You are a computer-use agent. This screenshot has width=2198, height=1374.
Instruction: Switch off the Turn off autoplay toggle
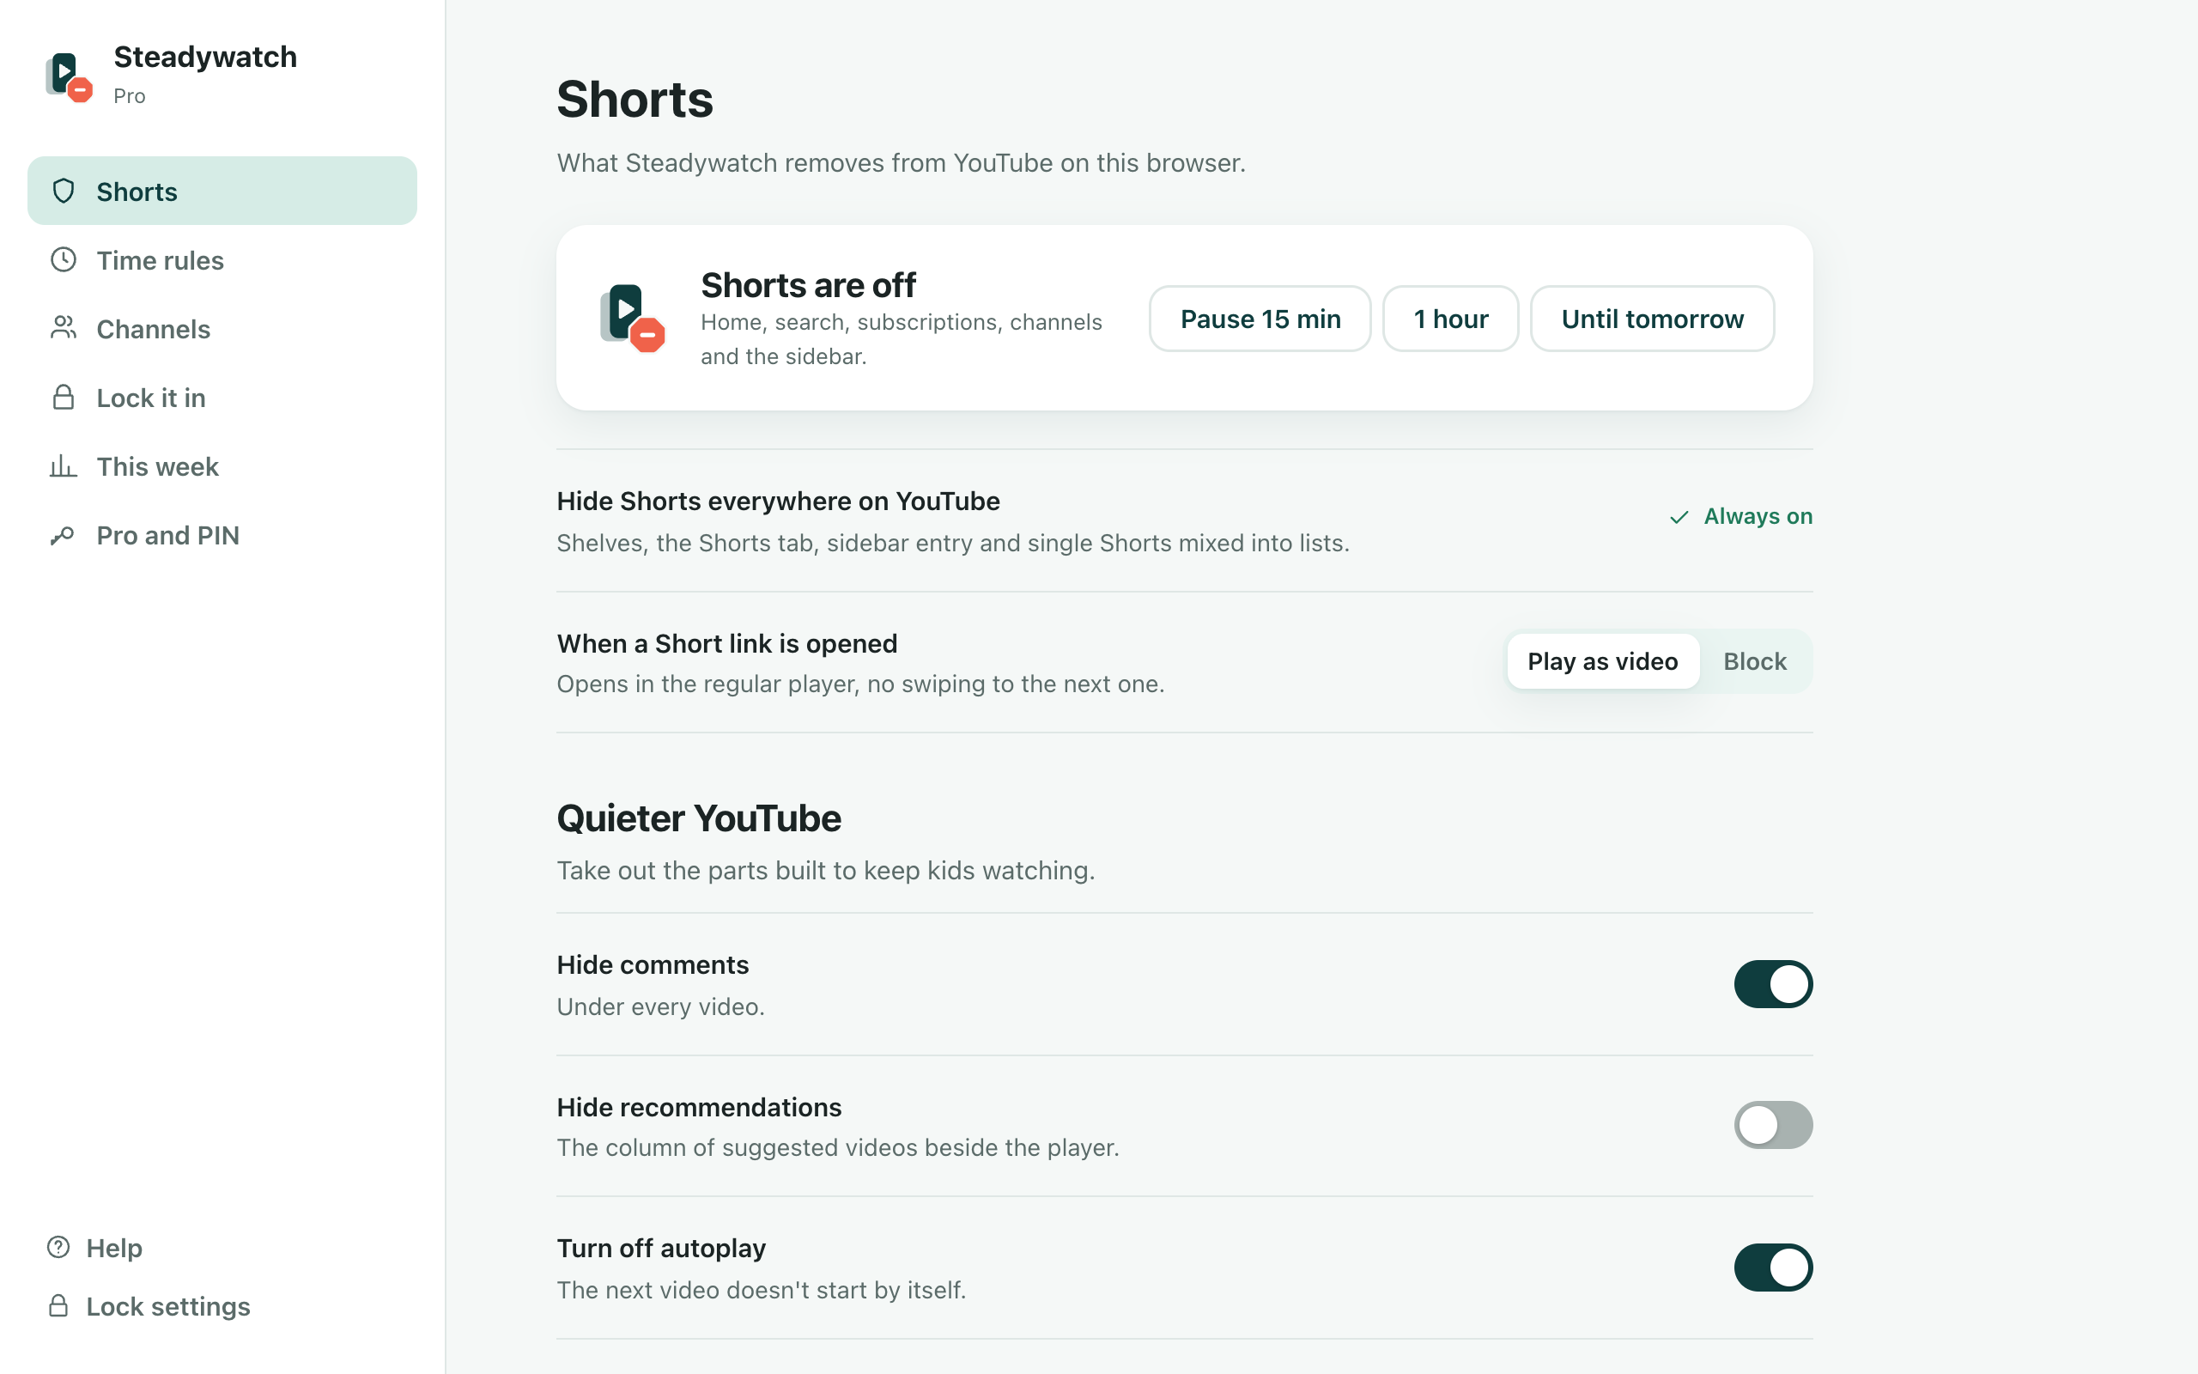click(1773, 1267)
